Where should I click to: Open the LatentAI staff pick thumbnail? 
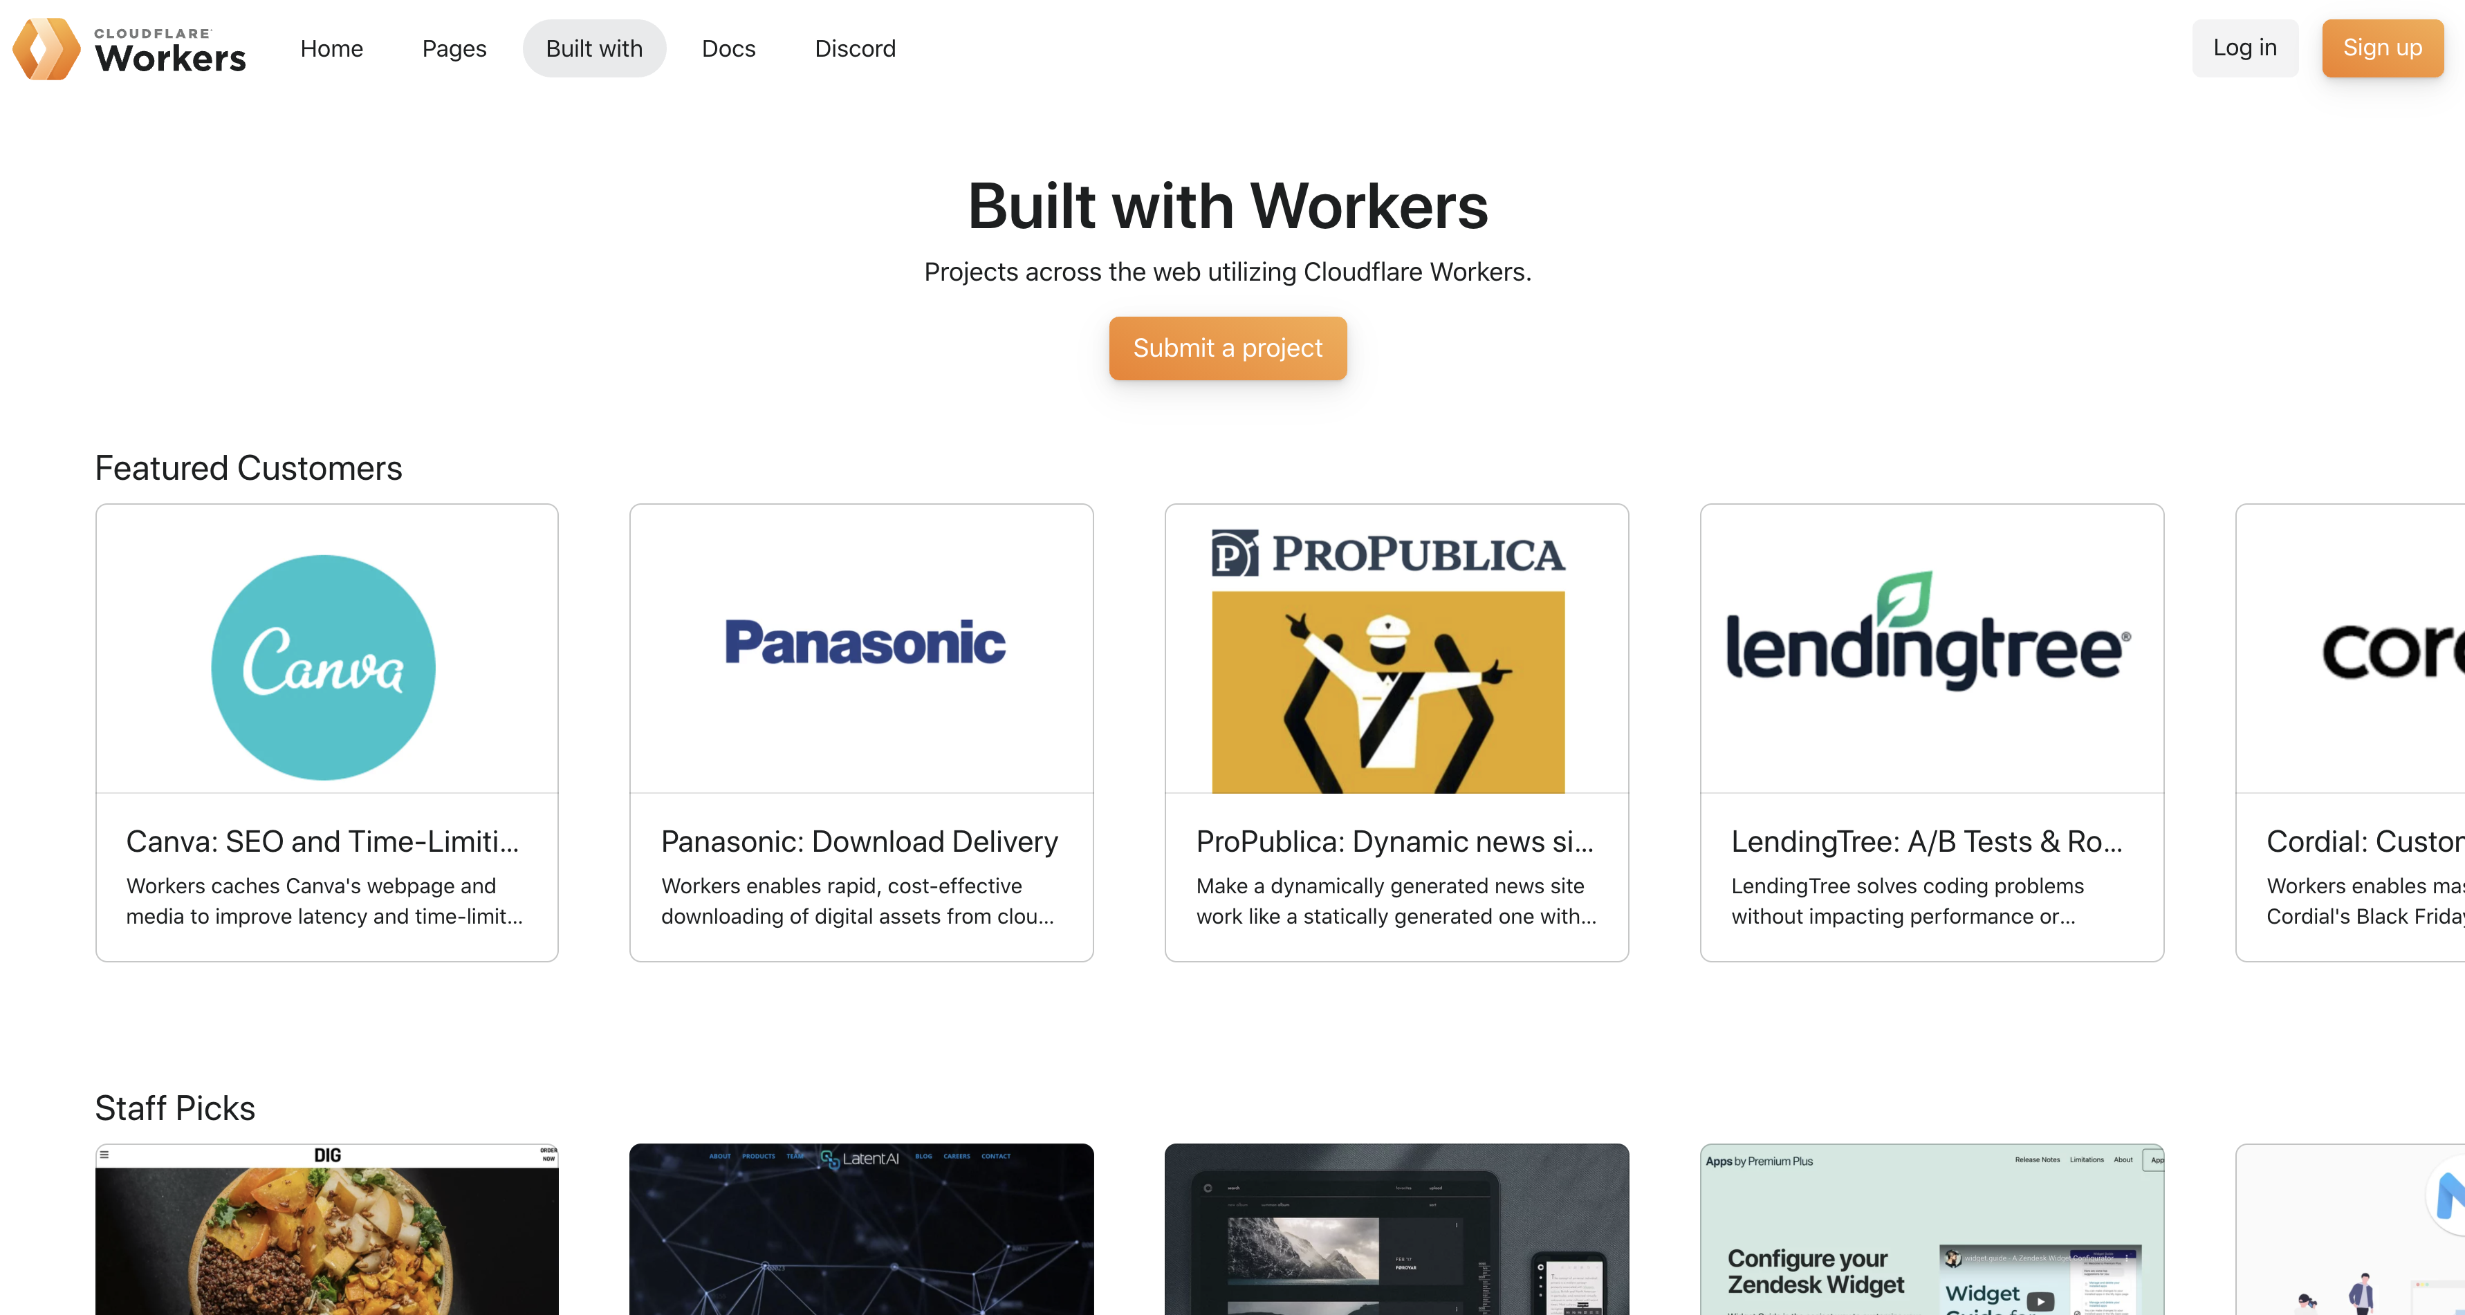[861, 1230]
